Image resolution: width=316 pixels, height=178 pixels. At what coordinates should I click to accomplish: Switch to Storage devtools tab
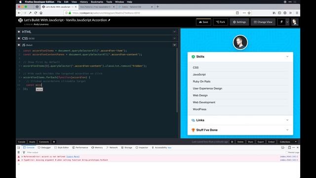(127, 147)
